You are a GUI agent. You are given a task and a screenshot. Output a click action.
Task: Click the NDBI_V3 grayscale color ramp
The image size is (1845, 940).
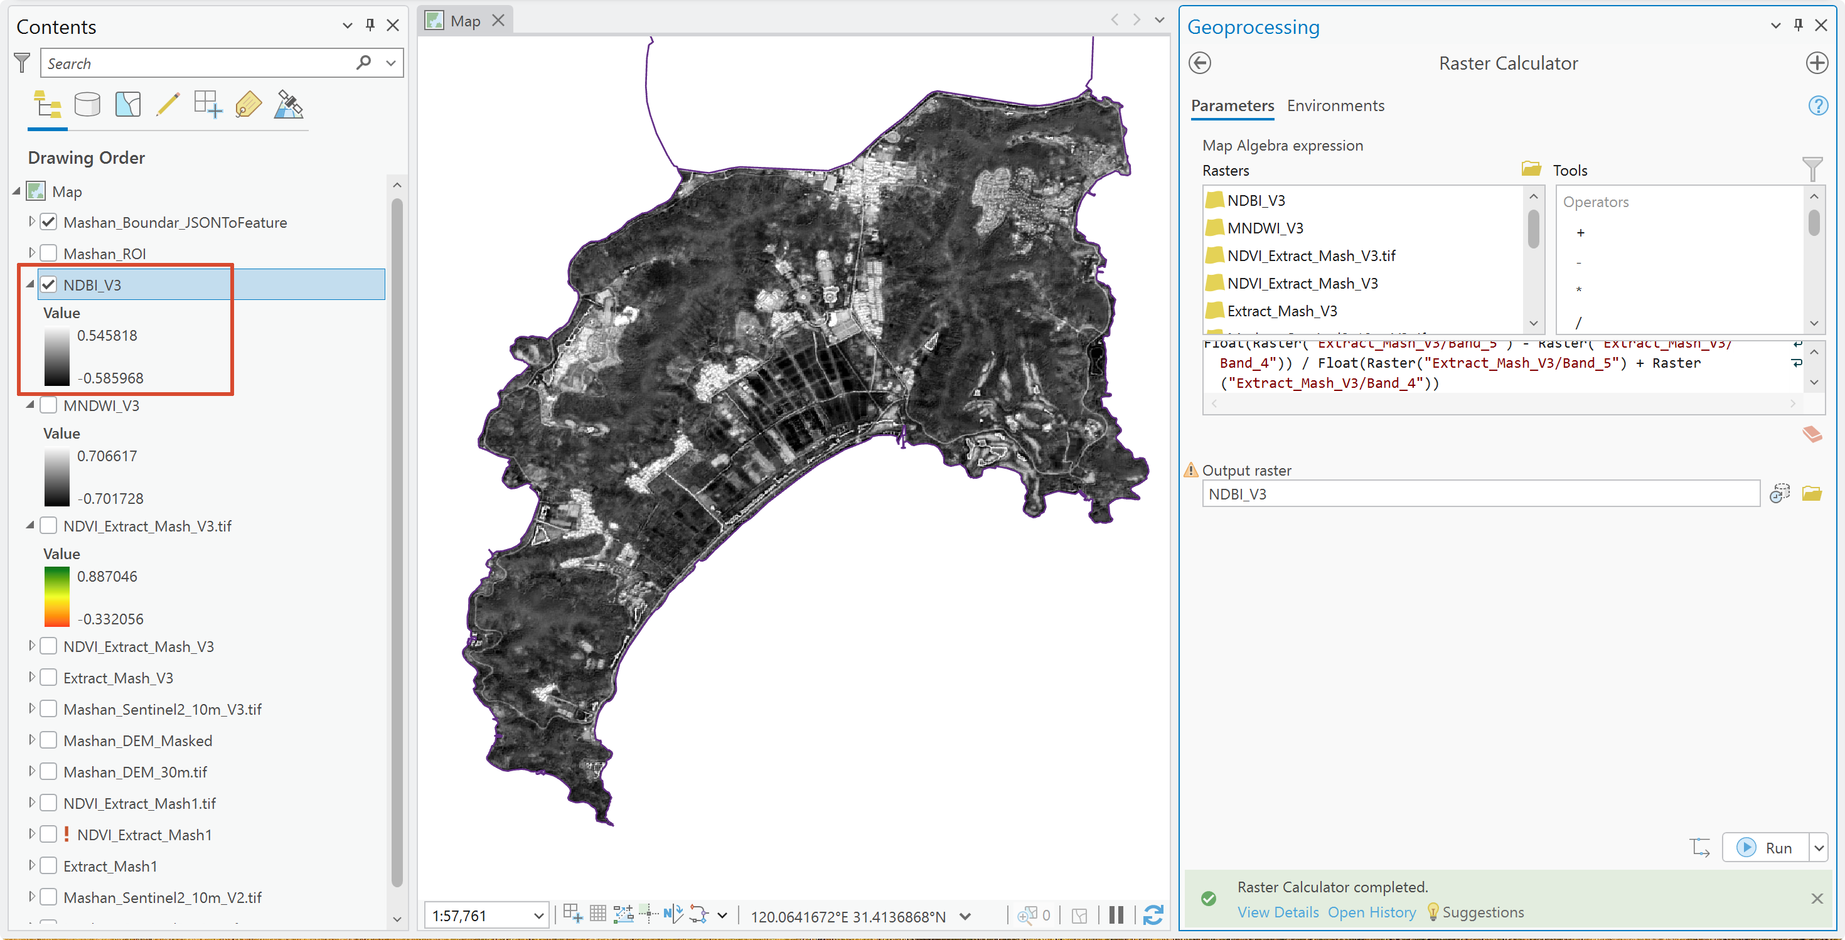(x=56, y=356)
